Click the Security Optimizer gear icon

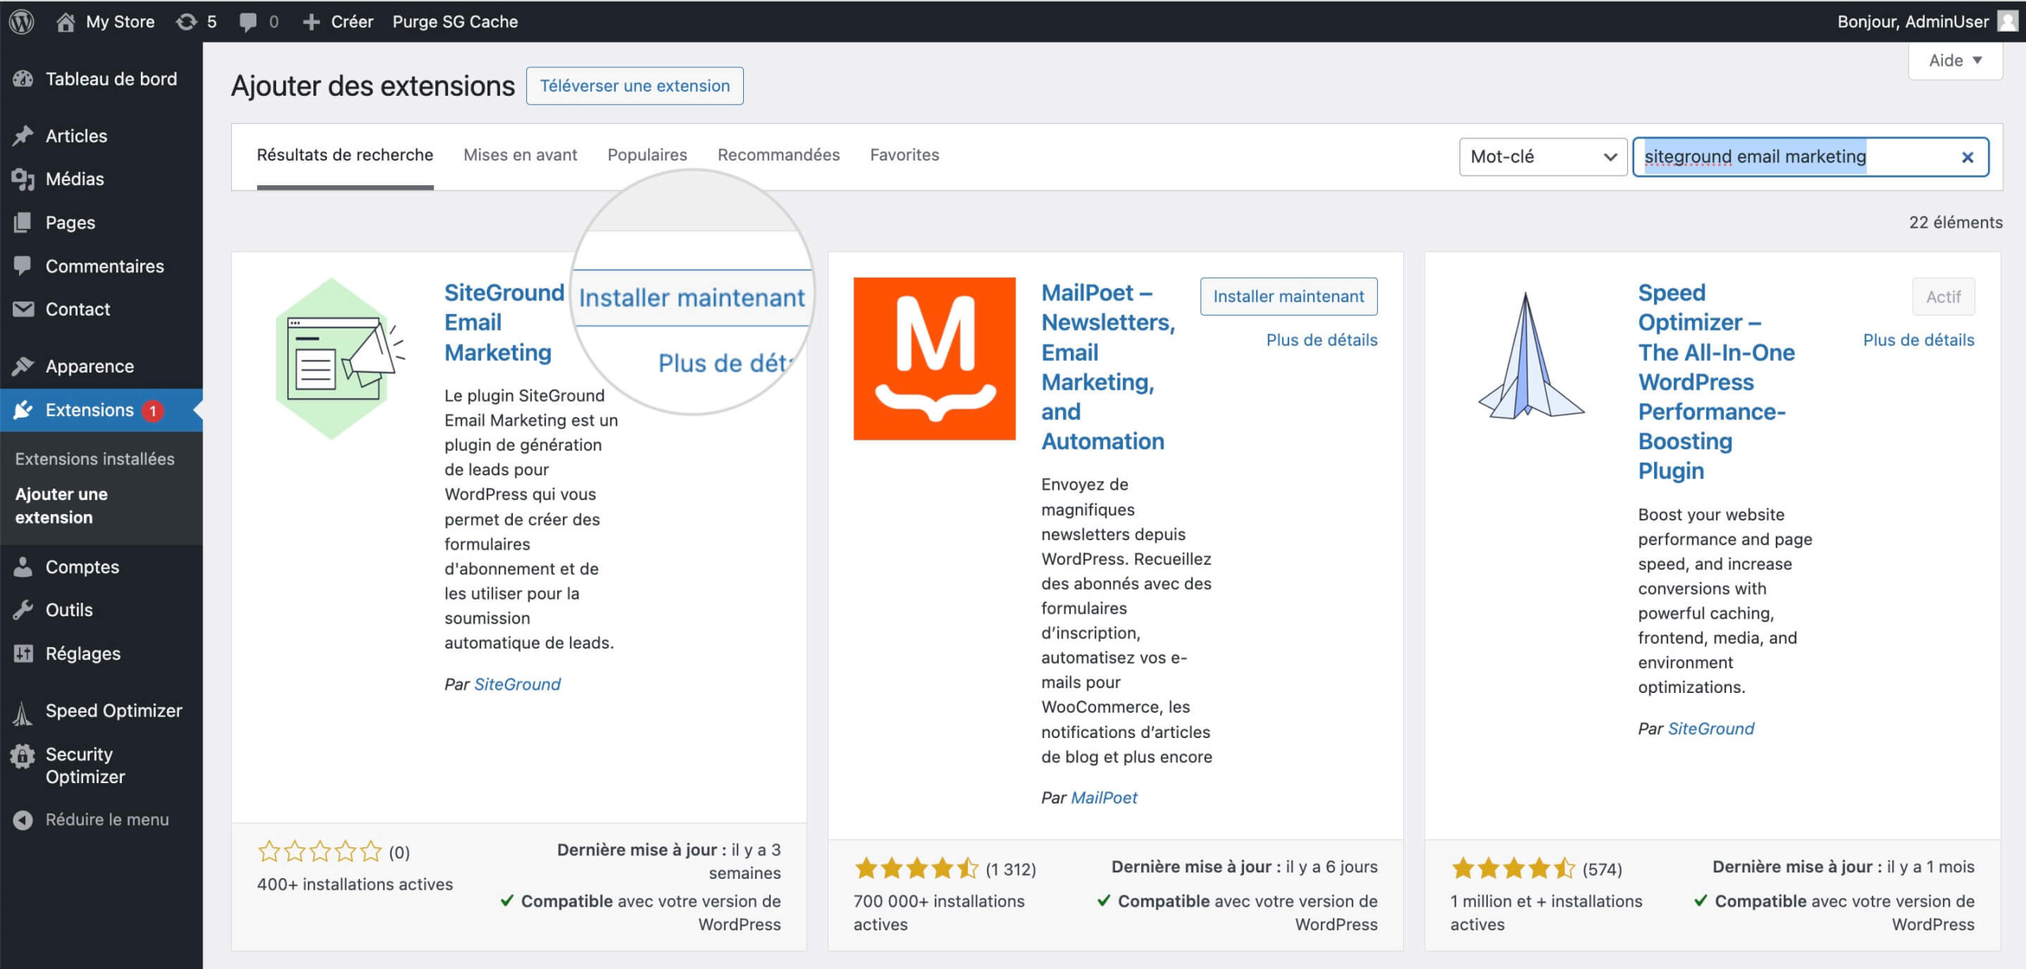pyautogui.click(x=23, y=757)
